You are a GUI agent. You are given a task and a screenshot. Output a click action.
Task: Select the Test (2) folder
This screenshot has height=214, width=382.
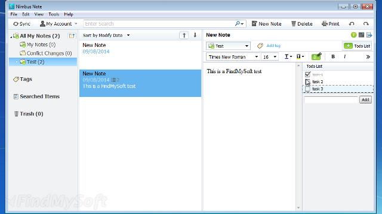(43, 62)
